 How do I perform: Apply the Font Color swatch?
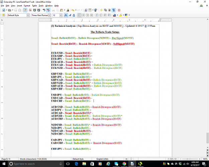(x=114, y=15)
